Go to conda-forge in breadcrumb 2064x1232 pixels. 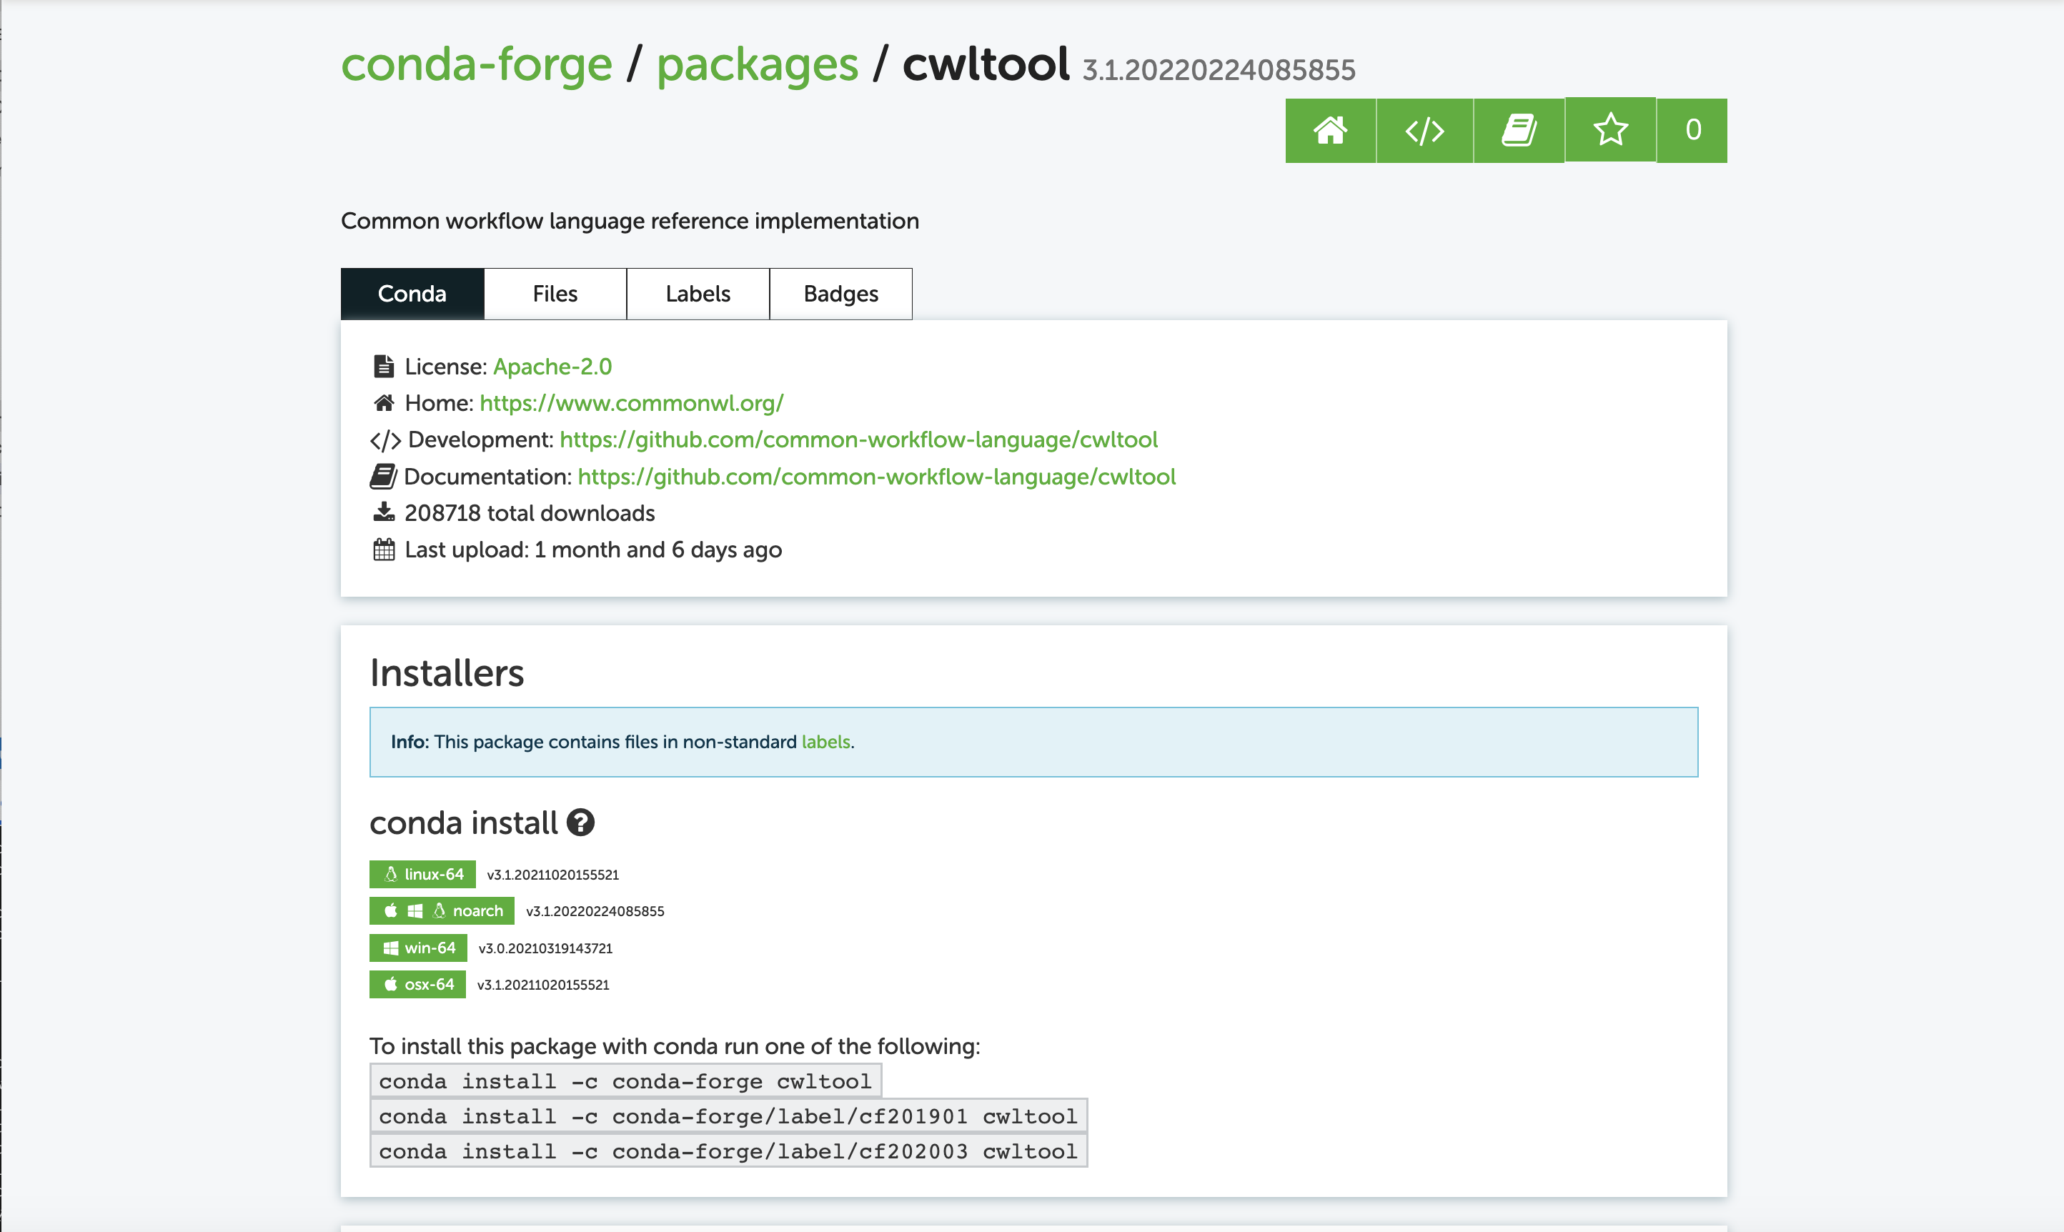[476, 65]
